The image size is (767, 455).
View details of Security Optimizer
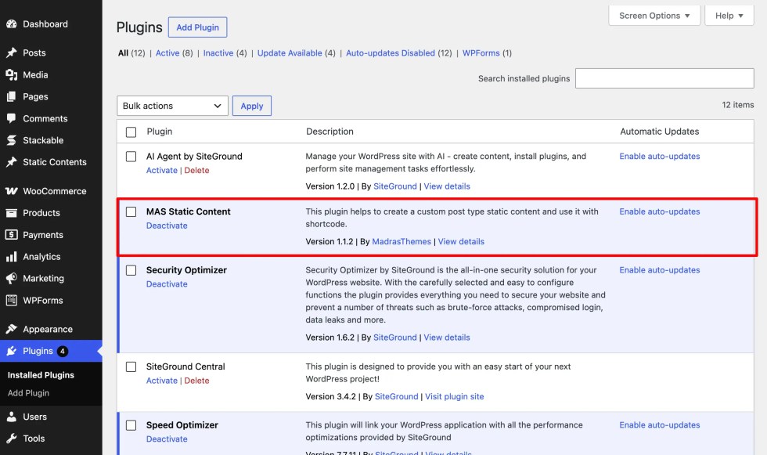click(x=447, y=337)
